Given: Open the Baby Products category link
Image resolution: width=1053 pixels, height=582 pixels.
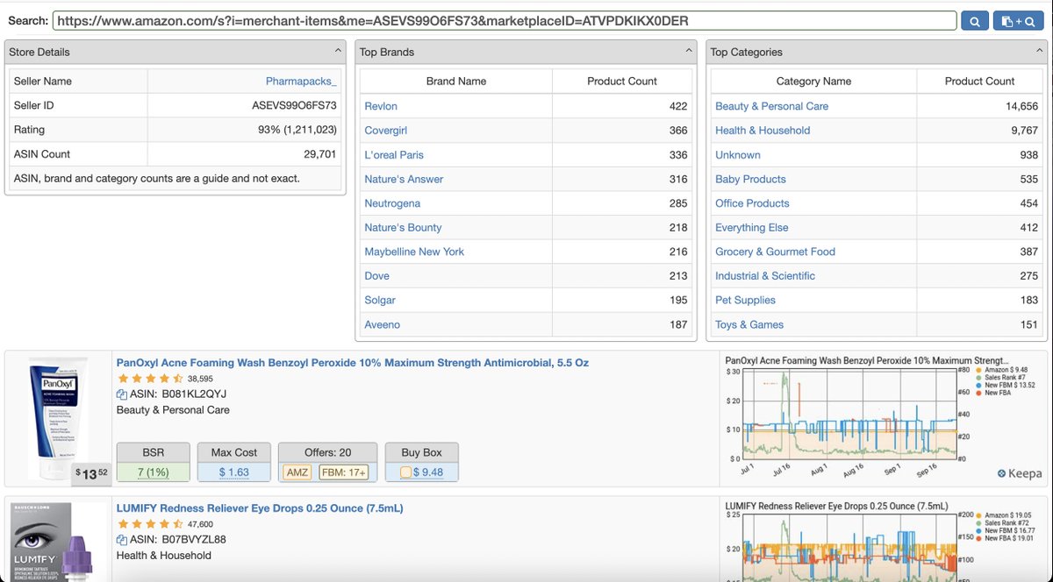Looking at the screenshot, I should tap(750, 179).
